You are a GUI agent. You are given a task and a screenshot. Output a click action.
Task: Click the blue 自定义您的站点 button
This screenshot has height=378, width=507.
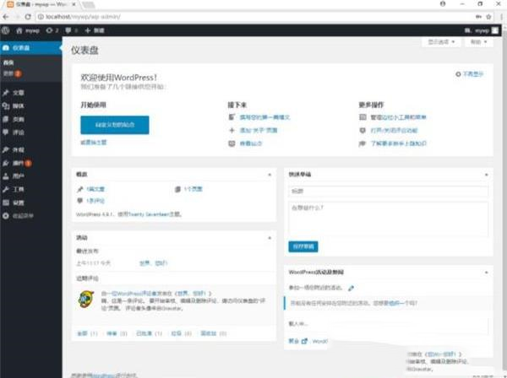tap(114, 125)
